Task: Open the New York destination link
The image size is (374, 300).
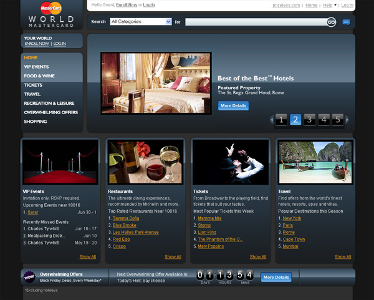Action: click(x=292, y=218)
